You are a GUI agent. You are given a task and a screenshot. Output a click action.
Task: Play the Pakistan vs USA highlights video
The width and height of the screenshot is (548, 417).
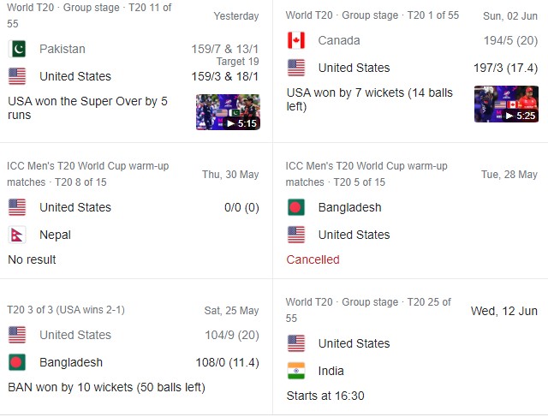pos(228,111)
